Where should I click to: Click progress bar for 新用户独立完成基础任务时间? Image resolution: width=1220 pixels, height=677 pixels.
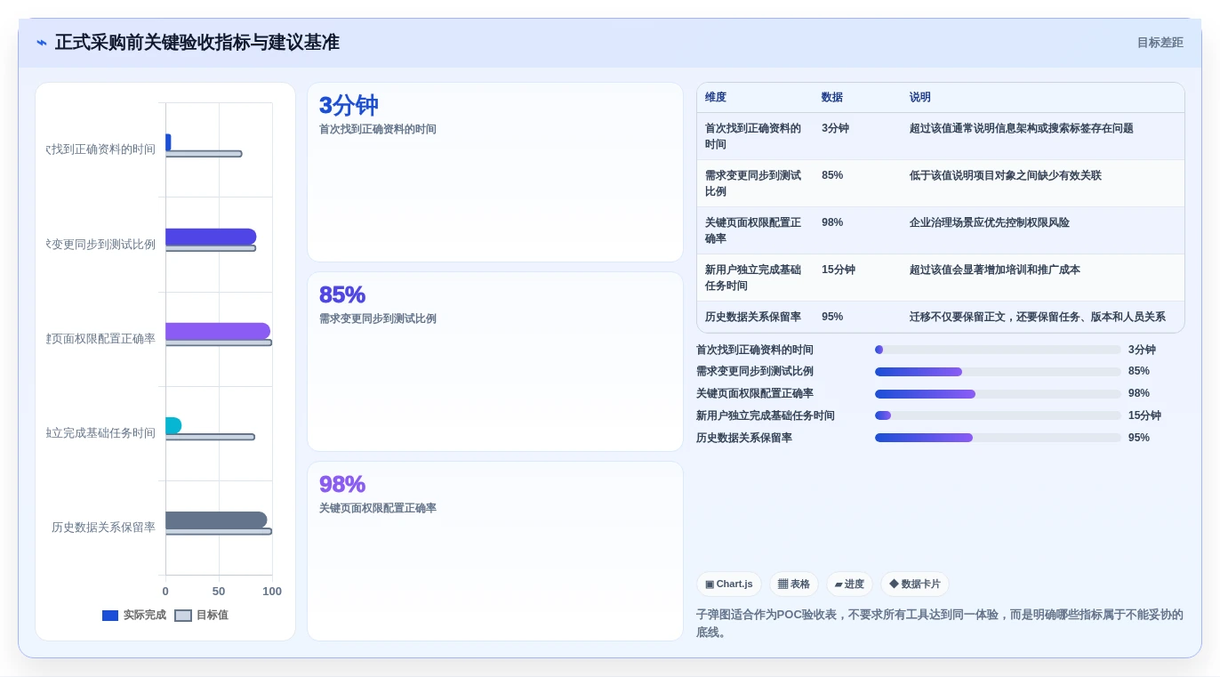(998, 415)
